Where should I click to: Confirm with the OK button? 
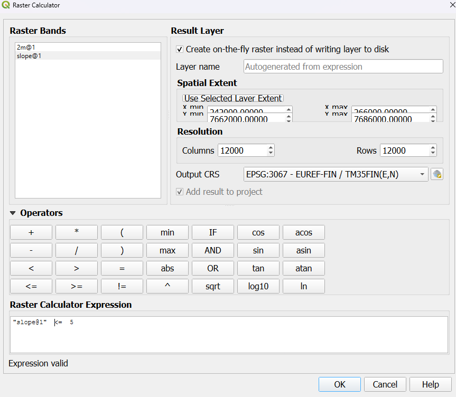point(340,384)
